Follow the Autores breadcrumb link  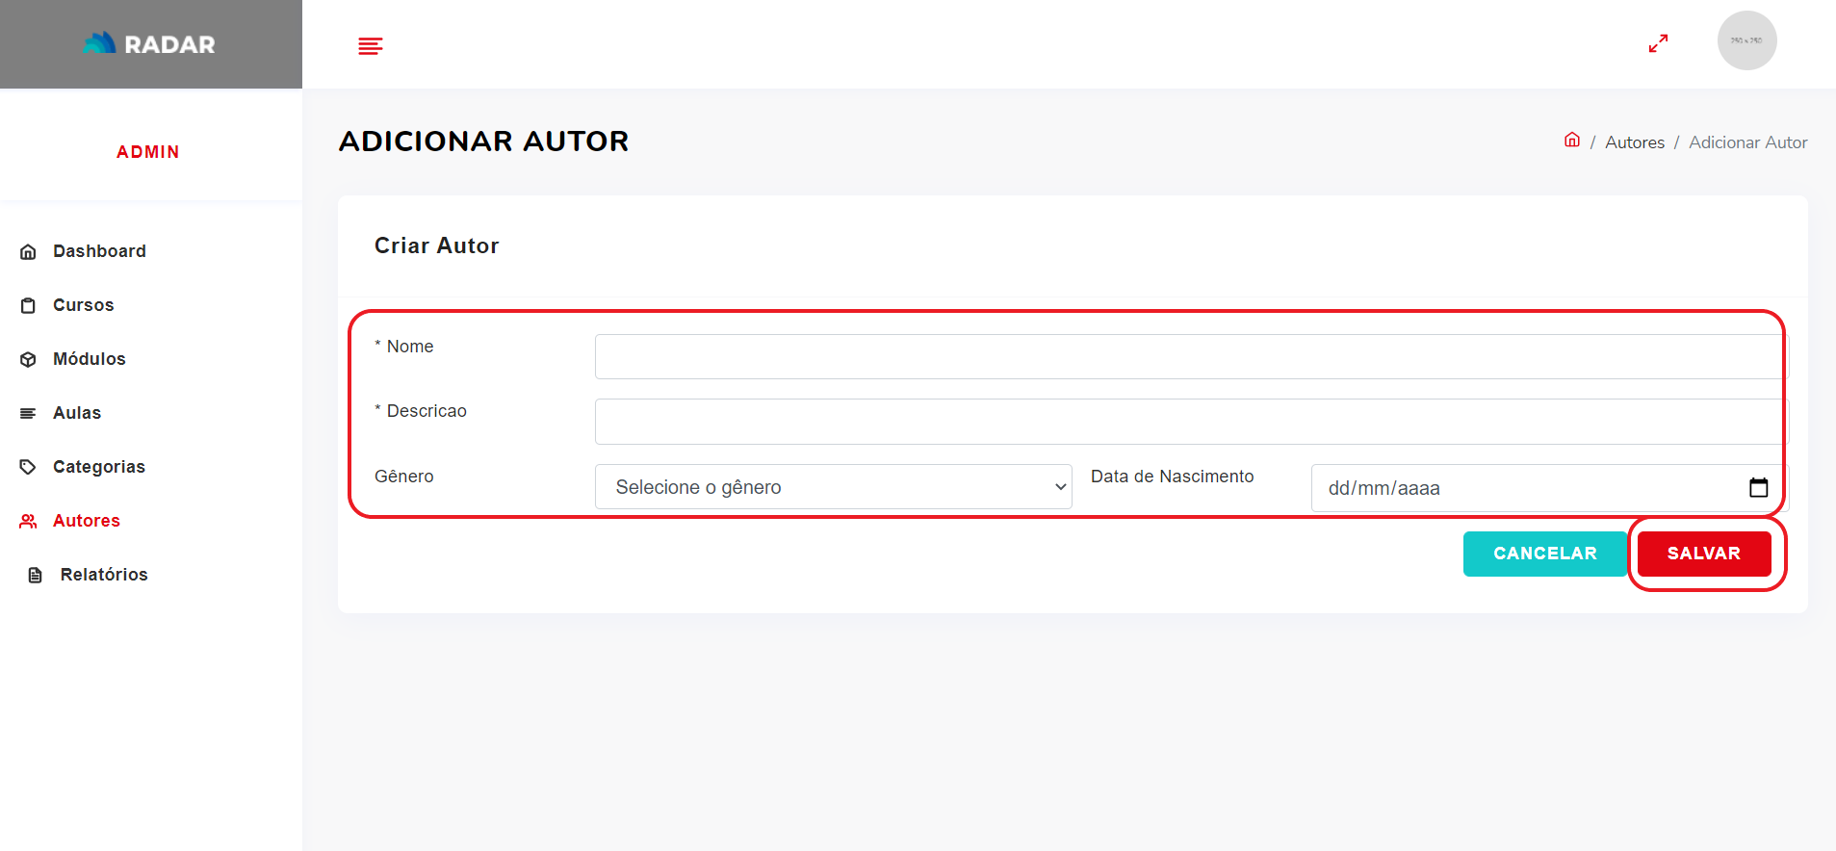pos(1634,142)
